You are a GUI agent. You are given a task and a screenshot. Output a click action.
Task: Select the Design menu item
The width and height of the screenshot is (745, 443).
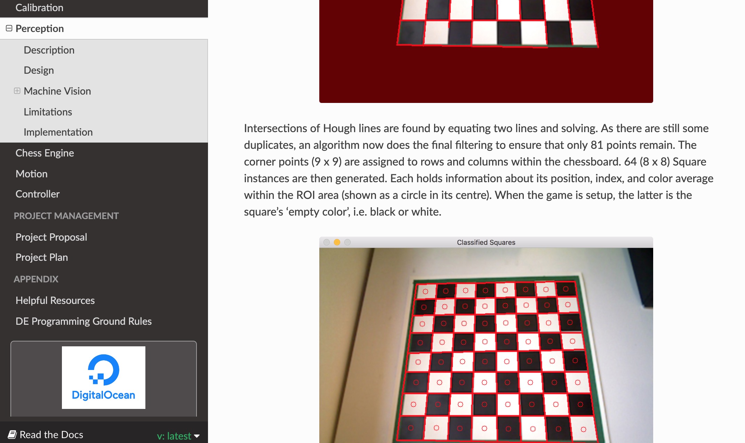pos(39,70)
